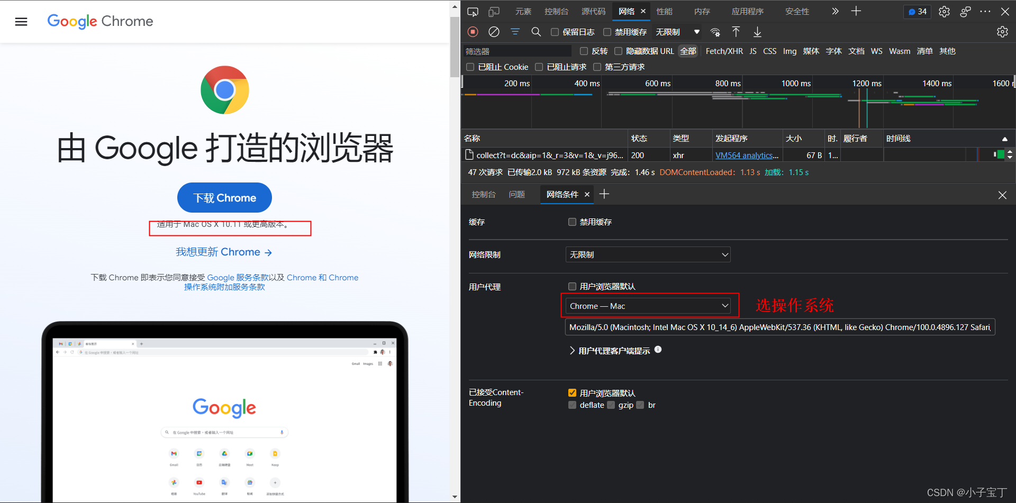Click the 筛选器 filter input

pyautogui.click(x=518, y=51)
